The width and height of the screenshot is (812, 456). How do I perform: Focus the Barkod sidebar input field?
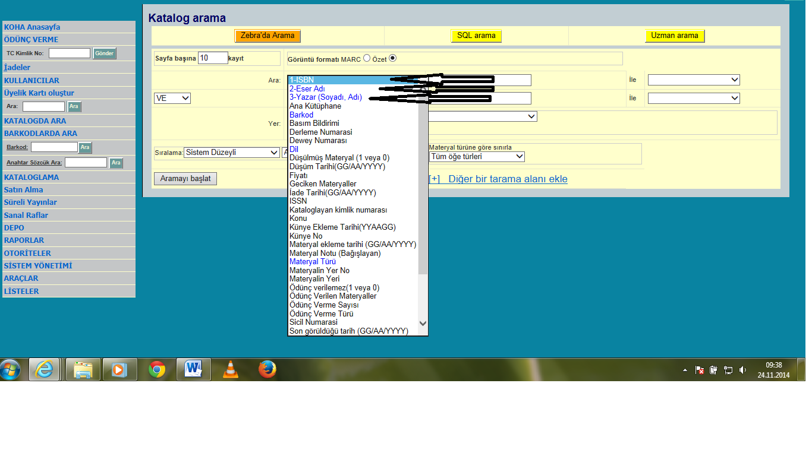pos(54,147)
